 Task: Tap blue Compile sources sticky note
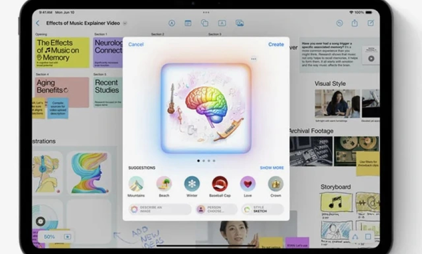point(58,108)
